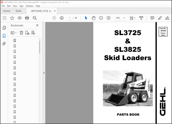172x124 pixels.
Task: Open the Help menu
Action: (x=38, y=6)
